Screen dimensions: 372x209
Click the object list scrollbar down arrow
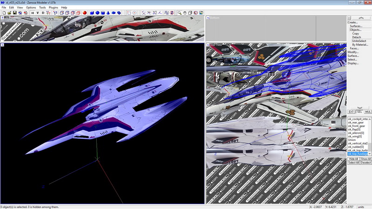pyautogui.click(x=370, y=154)
